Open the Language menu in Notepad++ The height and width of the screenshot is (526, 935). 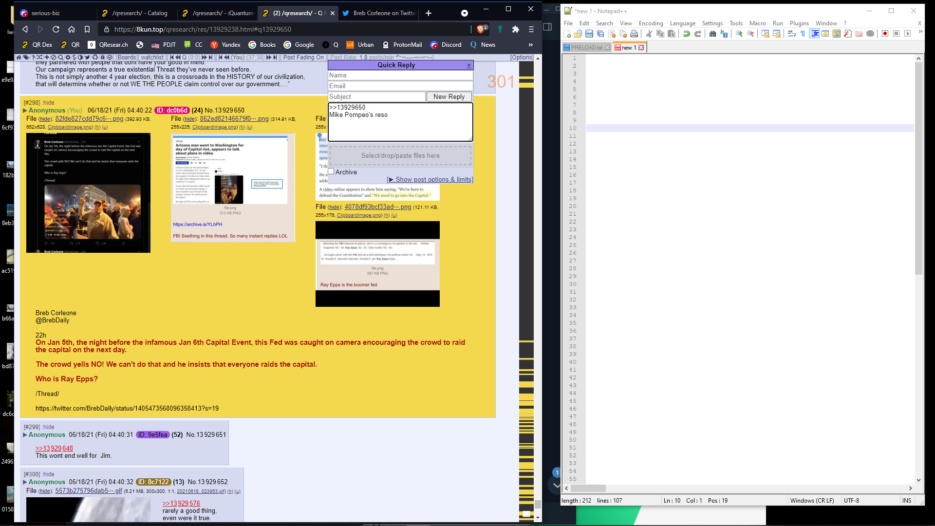click(x=682, y=23)
